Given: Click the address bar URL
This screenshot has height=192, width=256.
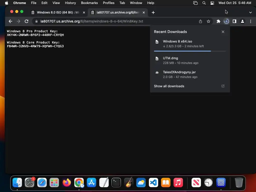Looking at the screenshot, I should click(x=92, y=21).
